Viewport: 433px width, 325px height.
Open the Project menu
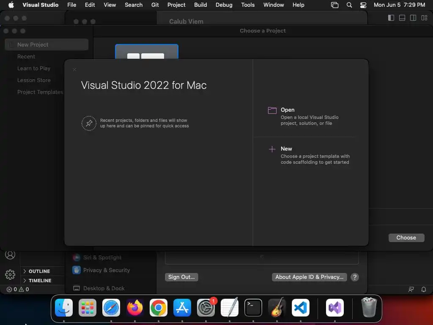[x=176, y=5]
